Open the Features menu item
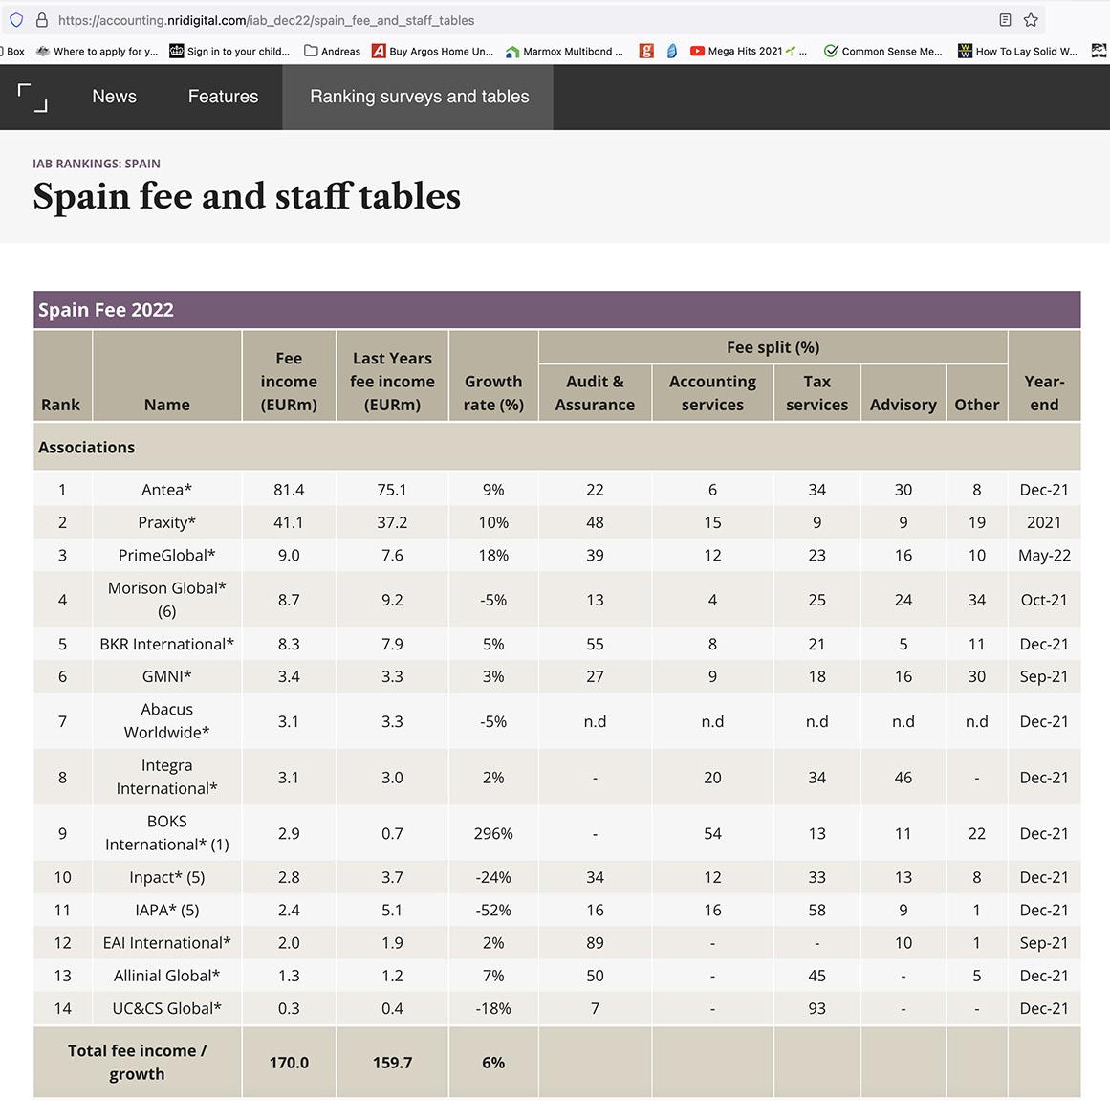This screenshot has height=1100, width=1110. pos(223,97)
